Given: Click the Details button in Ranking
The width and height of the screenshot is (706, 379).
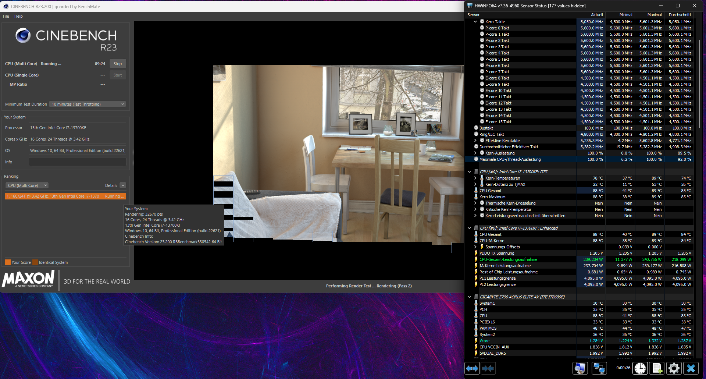Looking at the screenshot, I should 111,185.
